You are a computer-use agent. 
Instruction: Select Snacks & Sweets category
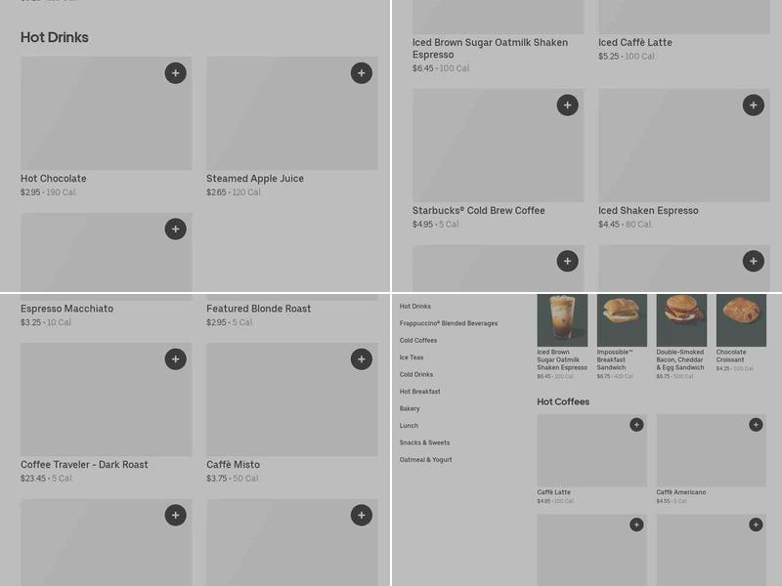pyautogui.click(x=424, y=442)
